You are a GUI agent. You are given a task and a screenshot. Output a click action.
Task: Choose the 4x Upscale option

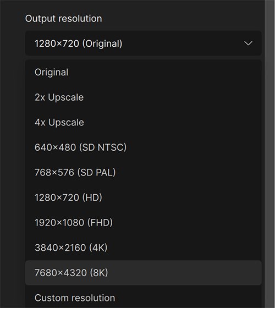143,122
